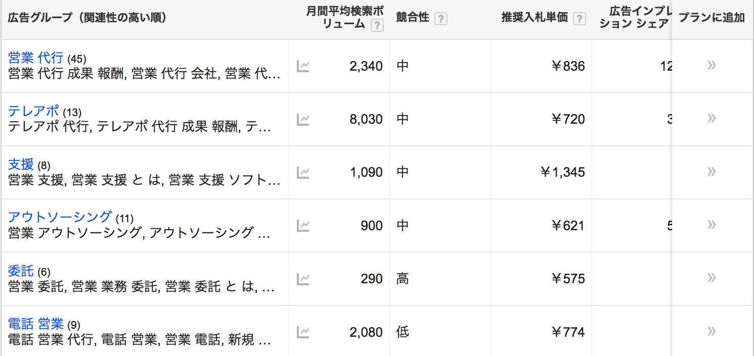Click the trend chart icon for 委託
Viewport: 754px width, 356px height.
pos(303,278)
